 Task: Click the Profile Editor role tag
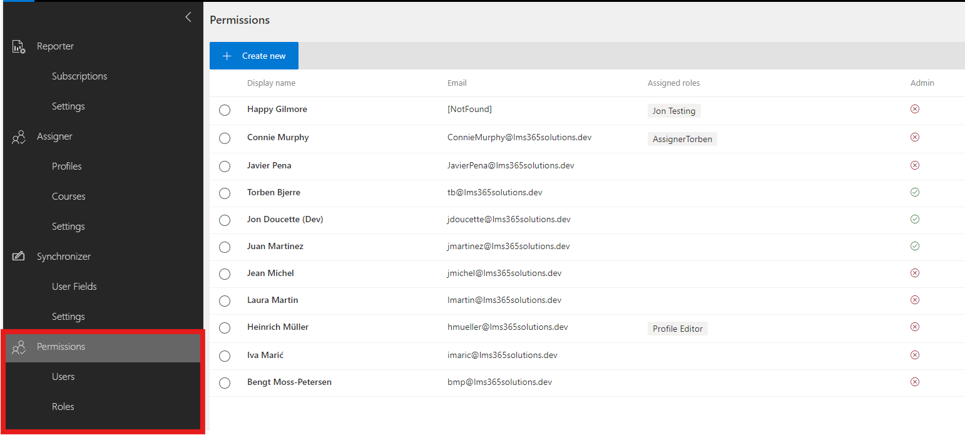tap(677, 328)
